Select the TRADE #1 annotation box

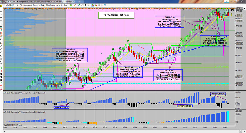coord(70,55)
